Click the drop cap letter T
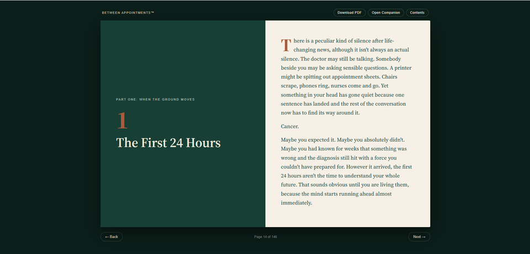 (286, 46)
